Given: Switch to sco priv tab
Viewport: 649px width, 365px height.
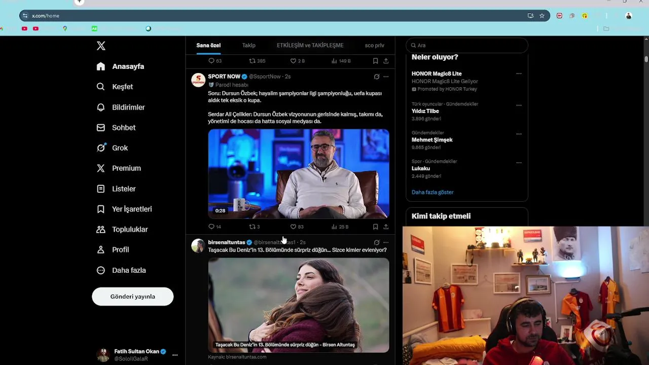Looking at the screenshot, I should (375, 45).
